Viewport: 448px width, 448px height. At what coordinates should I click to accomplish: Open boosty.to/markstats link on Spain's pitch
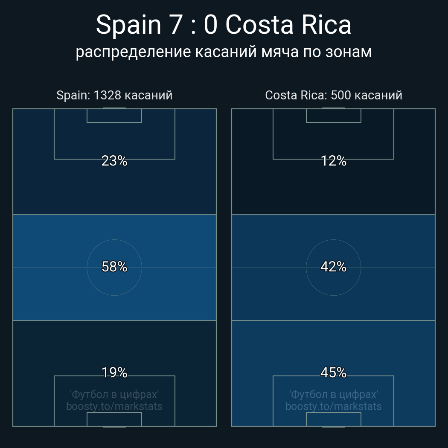[114, 406]
